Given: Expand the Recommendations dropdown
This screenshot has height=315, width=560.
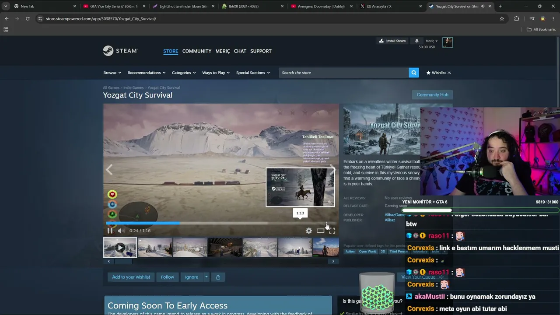Looking at the screenshot, I should [147, 73].
